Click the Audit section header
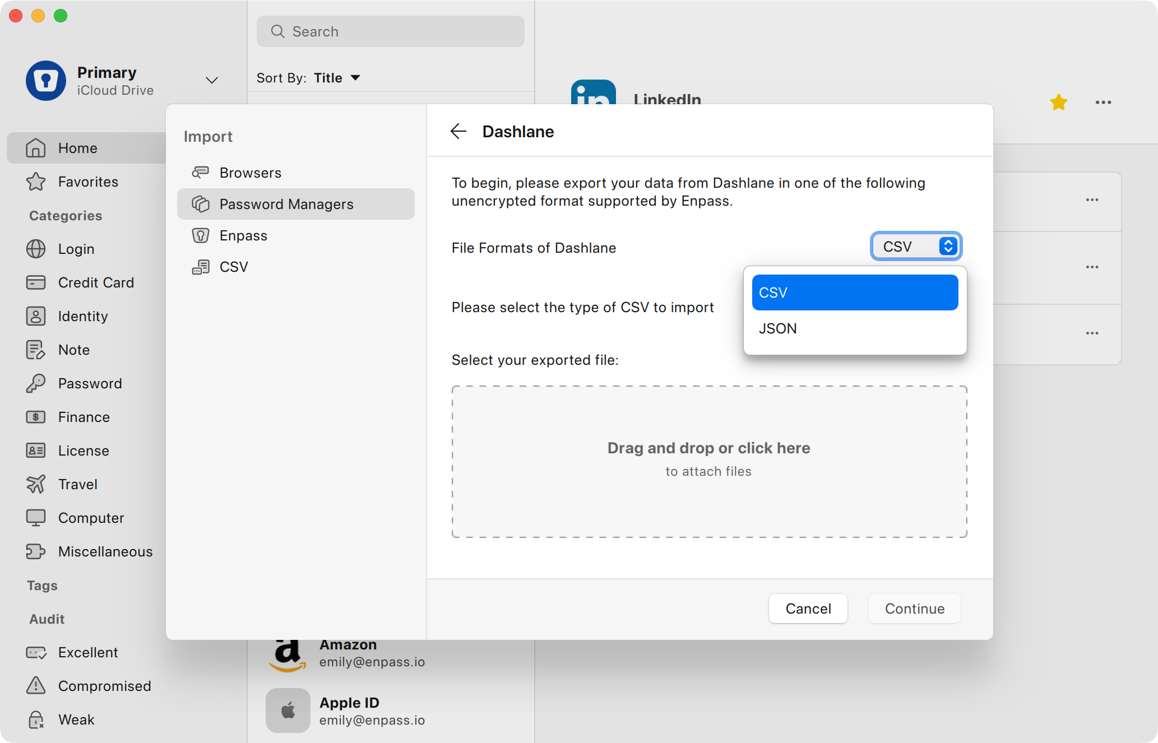 47,619
